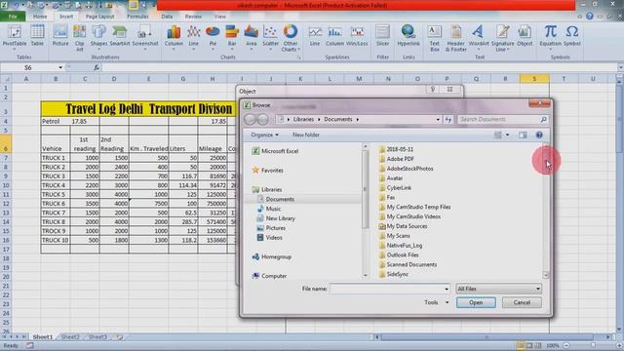Image resolution: width=624 pixels, height=351 pixels.
Task: Insert a Bar chart
Action: tap(232, 37)
